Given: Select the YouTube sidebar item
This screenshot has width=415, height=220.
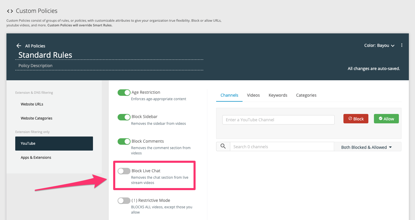Looking at the screenshot, I should [x=54, y=144].
